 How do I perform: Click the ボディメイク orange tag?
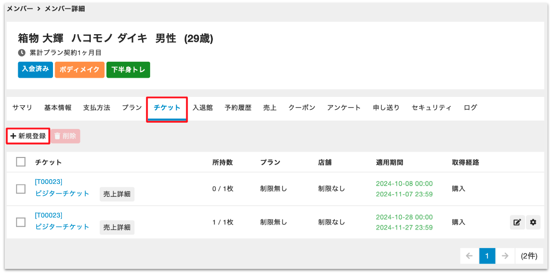pyautogui.click(x=79, y=69)
